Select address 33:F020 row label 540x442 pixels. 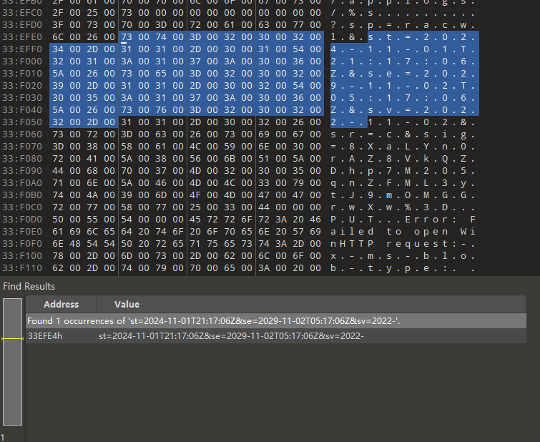pyautogui.click(x=22, y=85)
